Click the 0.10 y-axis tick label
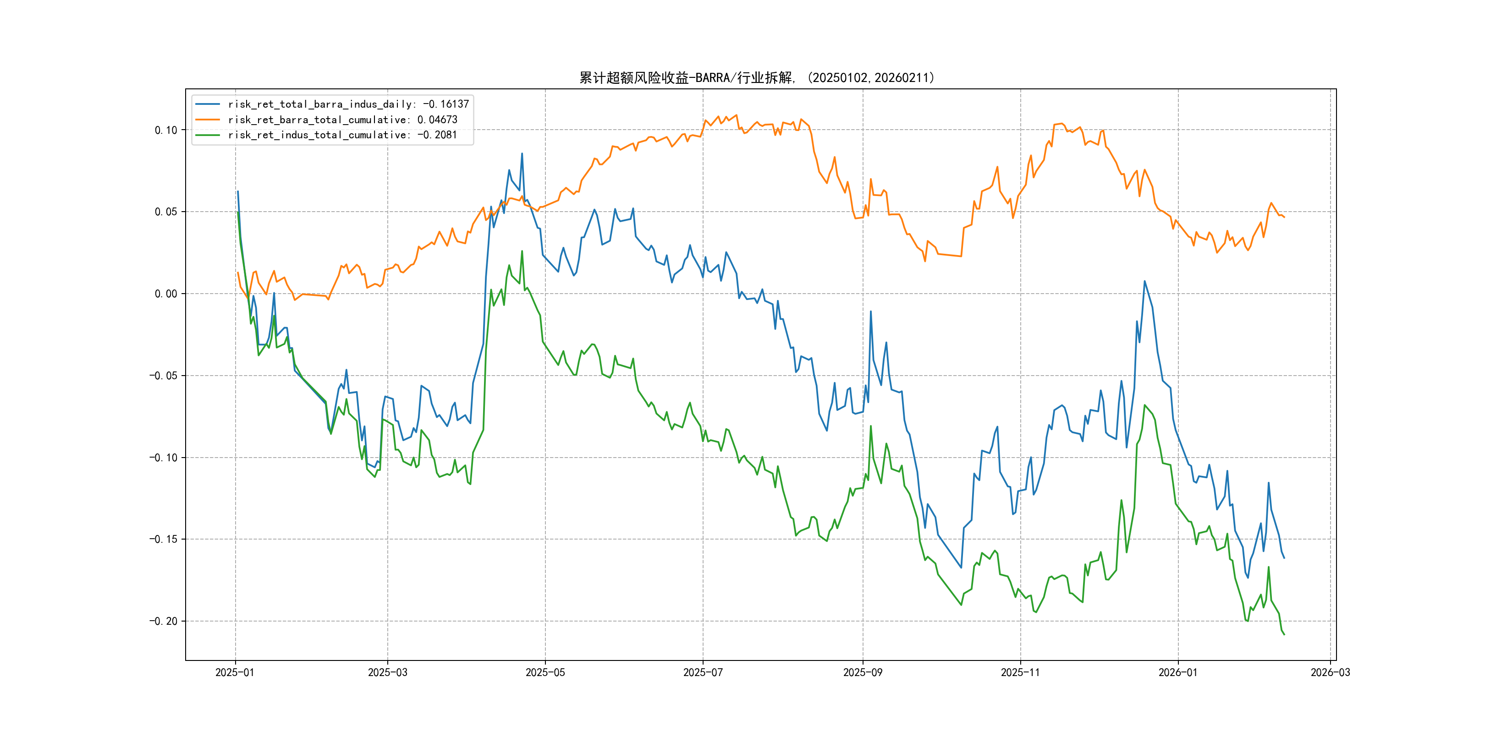The image size is (1485, 742). point(166,130)
